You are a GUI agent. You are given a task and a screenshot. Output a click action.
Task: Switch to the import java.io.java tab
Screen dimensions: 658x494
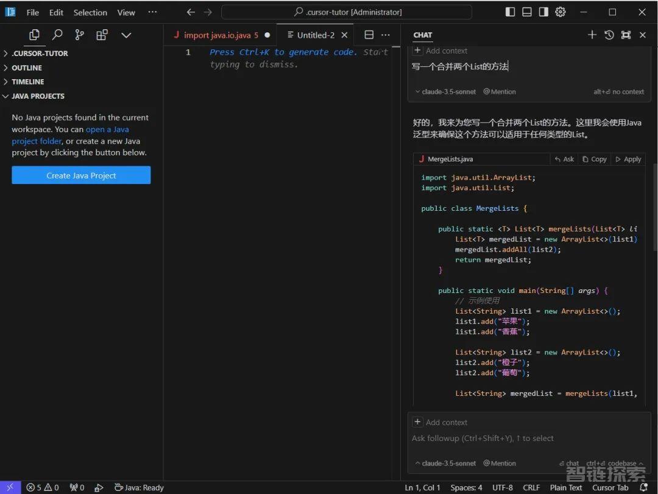click(221, 35)
